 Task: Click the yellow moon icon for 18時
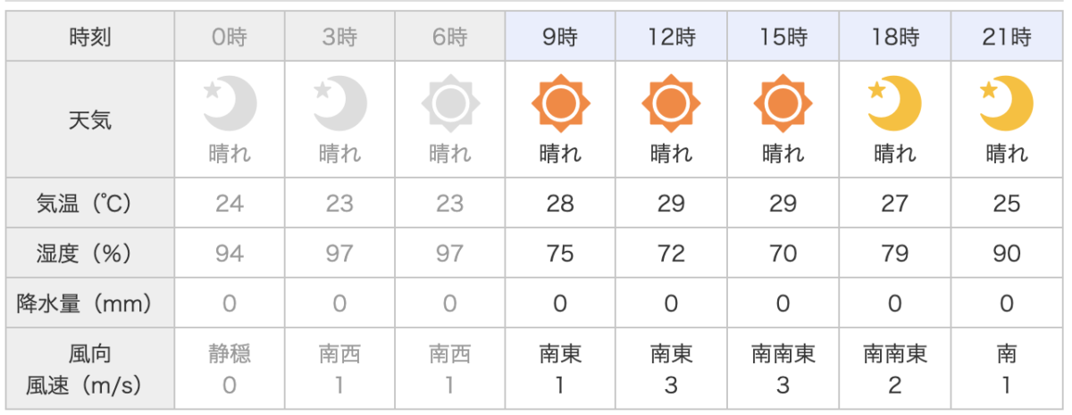point(894,104)
